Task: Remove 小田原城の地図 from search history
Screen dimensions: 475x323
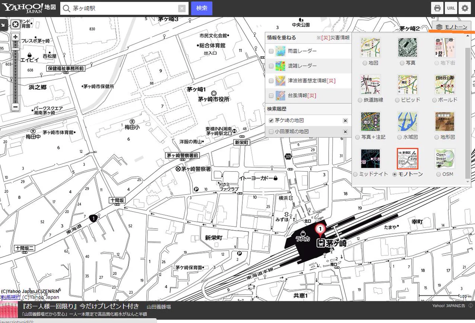Action: 345,132
